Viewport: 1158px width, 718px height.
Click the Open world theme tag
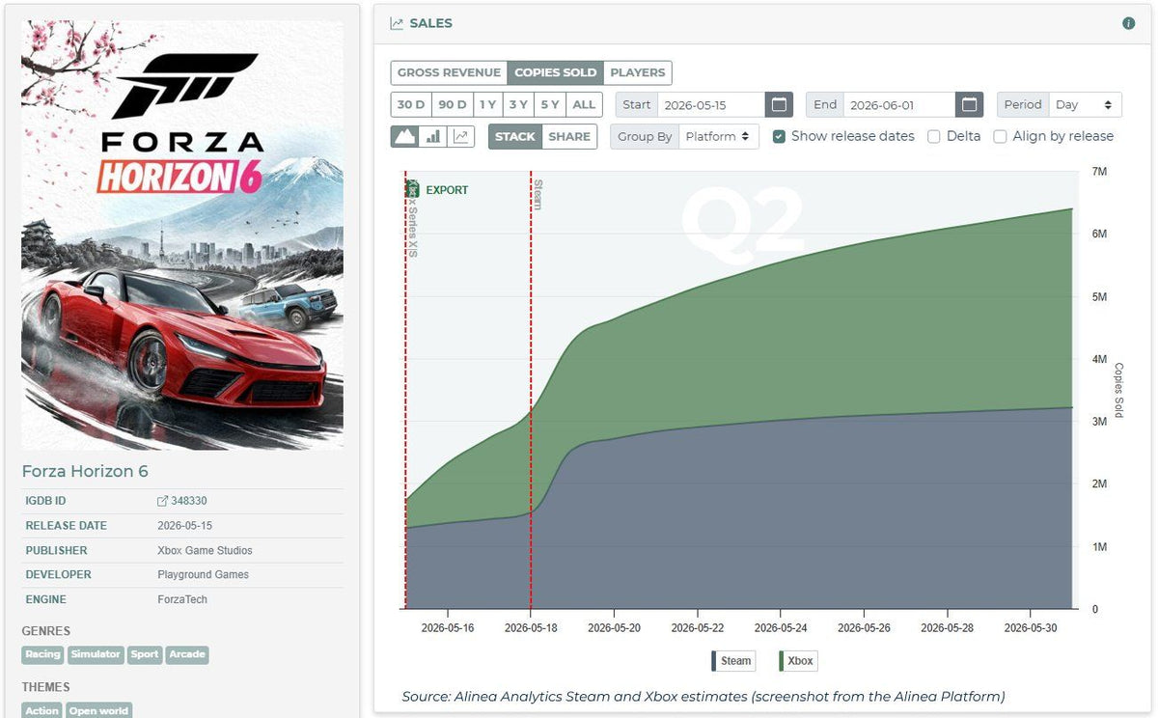point(98,710)
